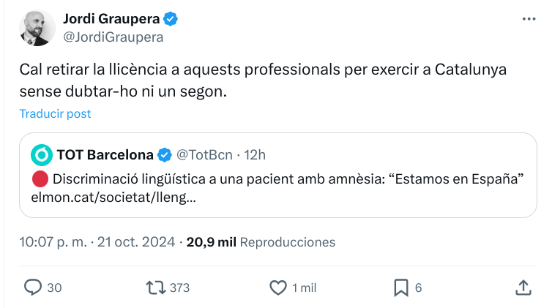
Task: Click the "Traducir post" link
Action: click(55, 113)
